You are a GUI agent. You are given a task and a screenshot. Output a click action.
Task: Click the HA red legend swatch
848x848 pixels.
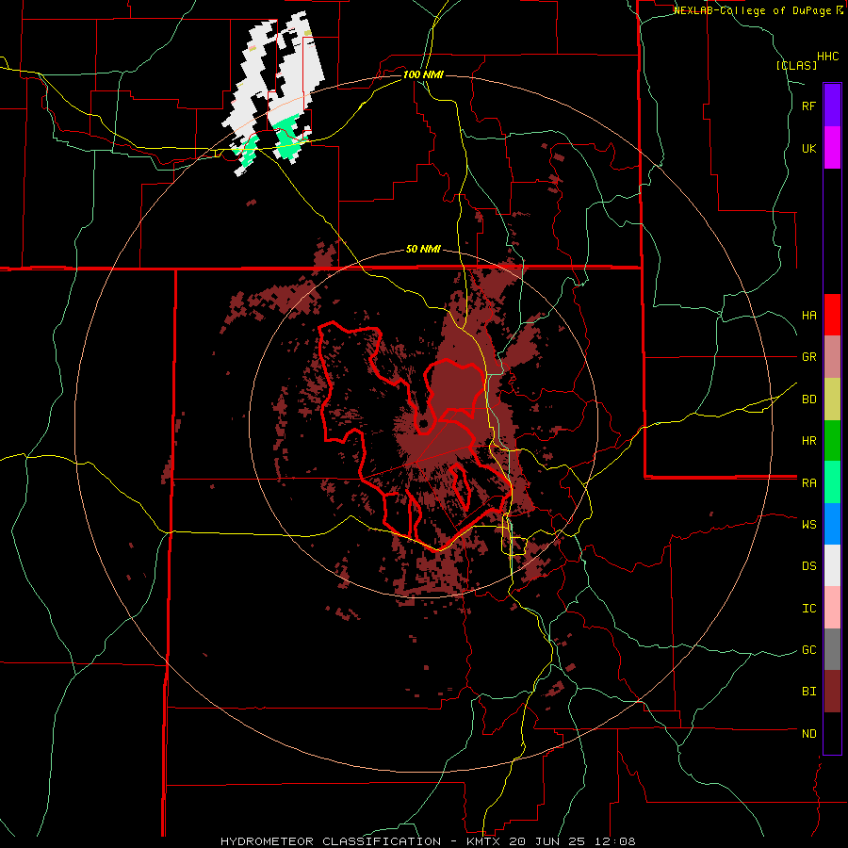(x=832, y=315)
